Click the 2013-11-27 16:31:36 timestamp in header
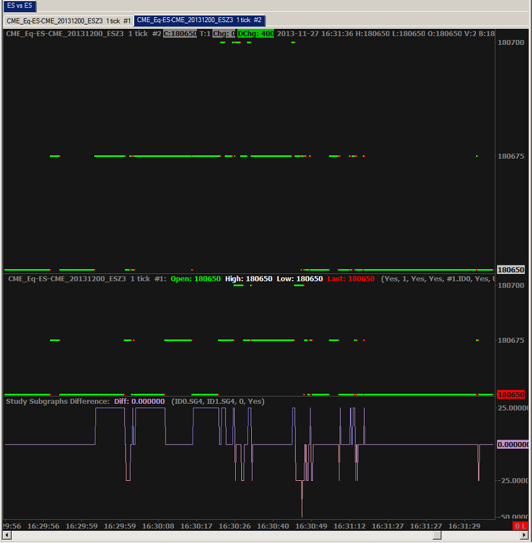This screenshot has width=532, height=543. tap(315, 34)
